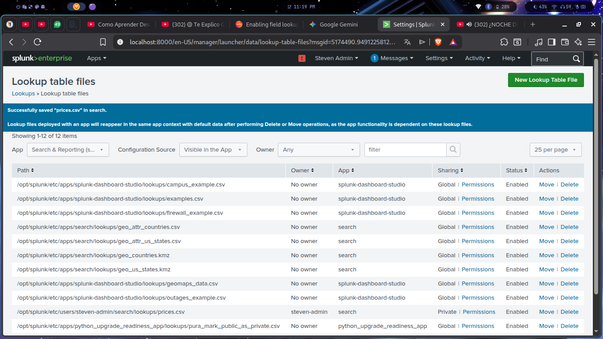
Task: Expand the App filter dropdown
Action: pyautogui.click(x=68, y=150)
